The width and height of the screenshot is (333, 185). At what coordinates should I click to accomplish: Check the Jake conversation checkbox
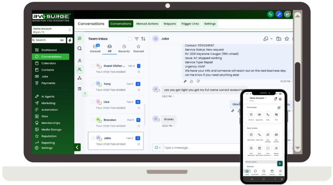coord(93,138)
